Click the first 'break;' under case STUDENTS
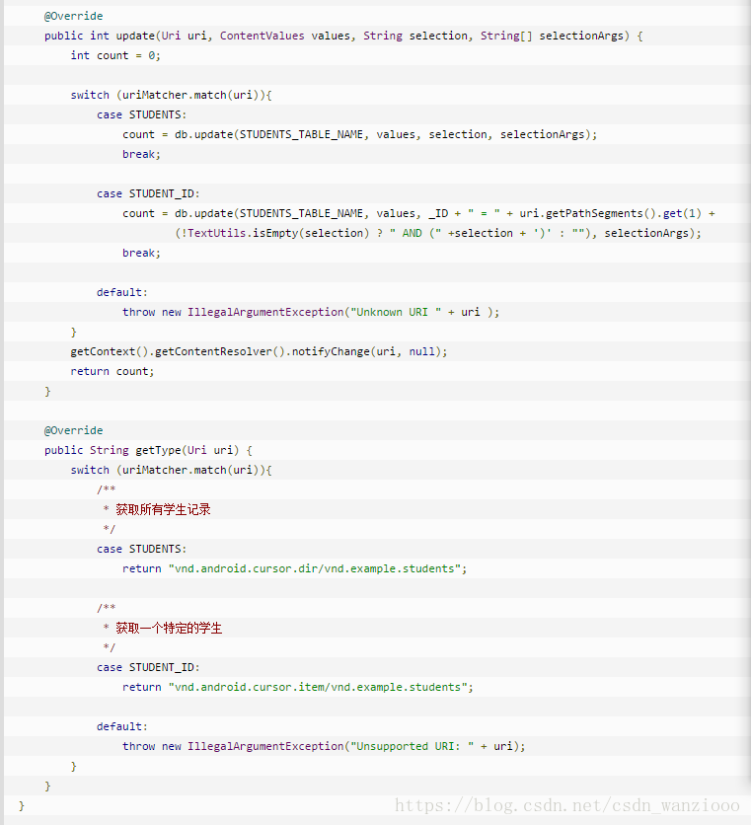Screen dimensions: 751x825 (141, 154)
